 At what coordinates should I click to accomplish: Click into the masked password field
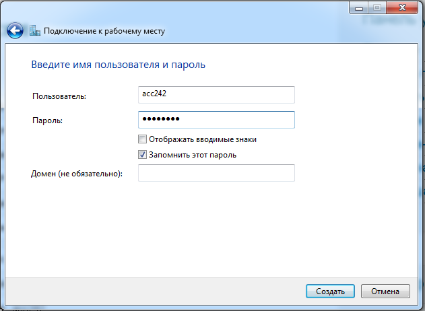(x=216, y=120)
